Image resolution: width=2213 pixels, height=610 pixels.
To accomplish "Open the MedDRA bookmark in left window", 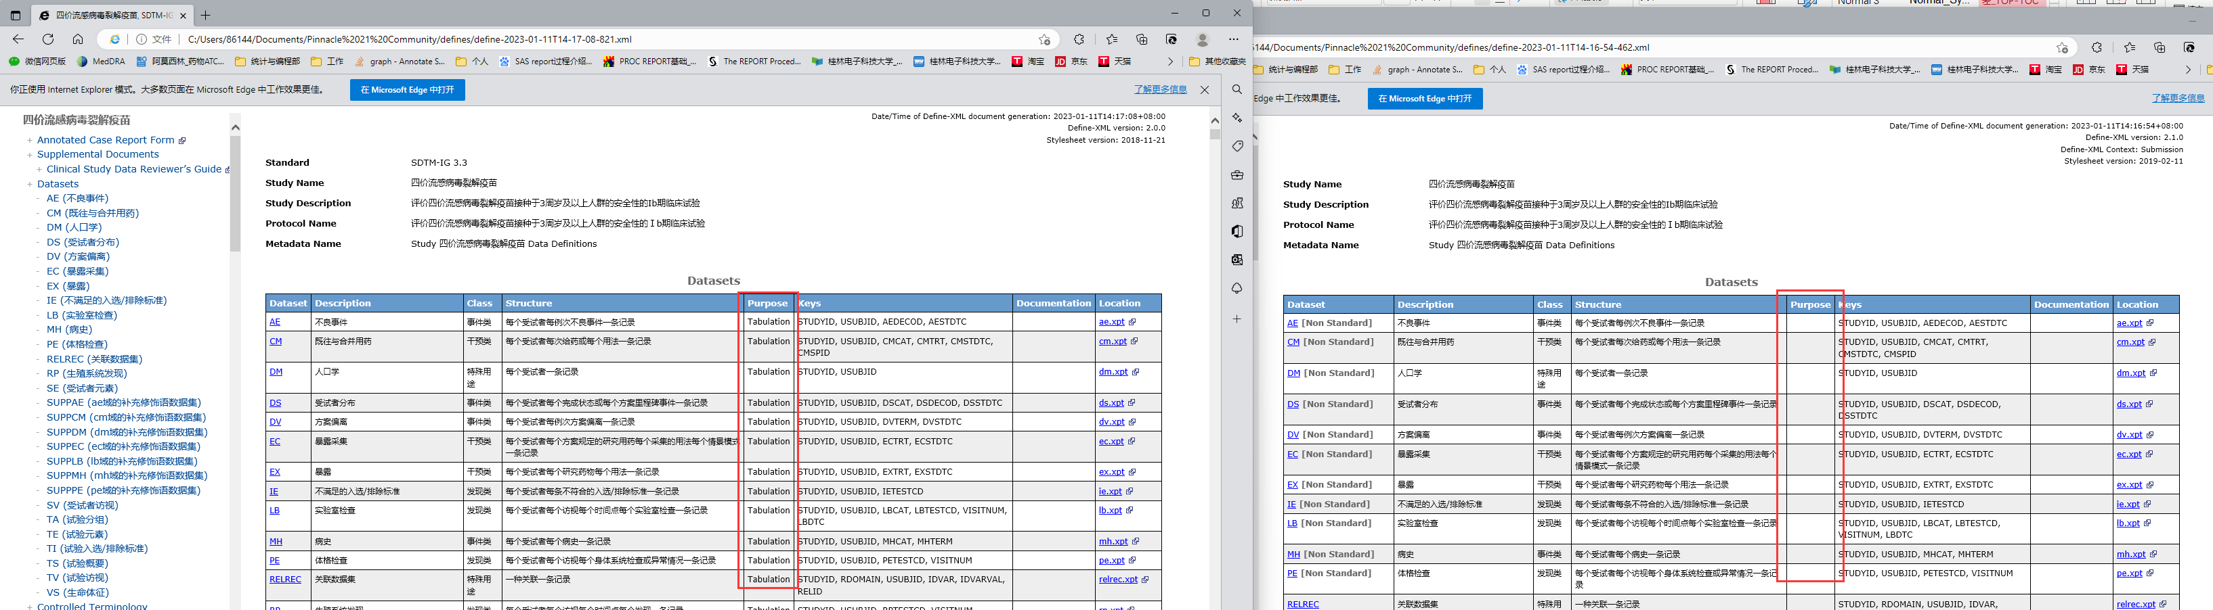I will point(100,62).
